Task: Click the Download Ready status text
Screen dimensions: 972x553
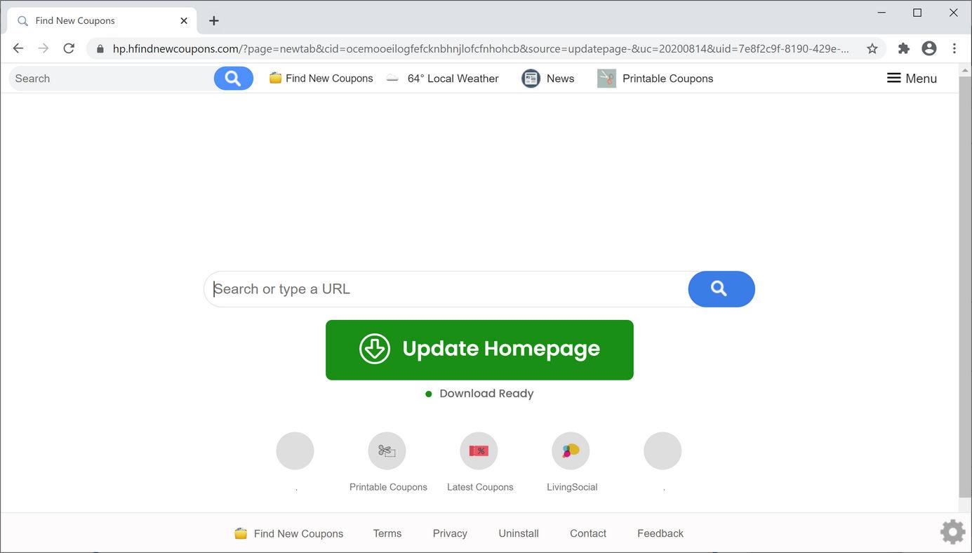Action: pyautogui.click(x=486, y=394)
